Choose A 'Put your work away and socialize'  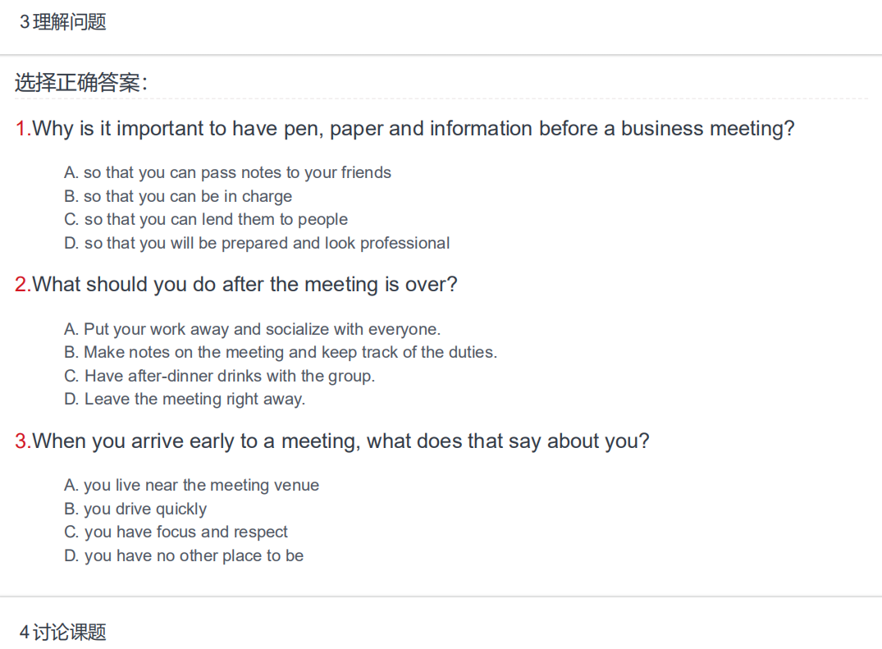pyautogui.click(x=252, y=329)
